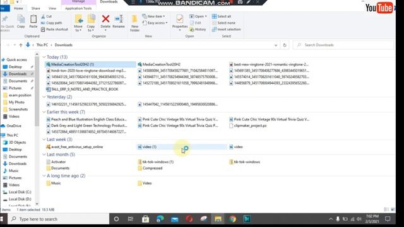Click Copy path in Clipboard group
The image size is (404, 227).
click(52, 23)
